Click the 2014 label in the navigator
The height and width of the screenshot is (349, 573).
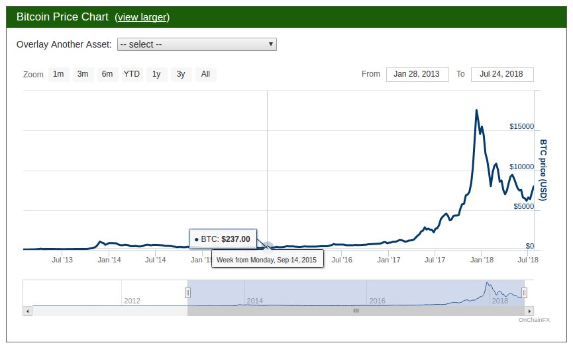255,301
